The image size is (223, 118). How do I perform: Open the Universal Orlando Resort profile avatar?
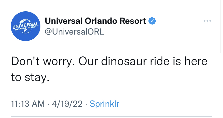[26, 26]
